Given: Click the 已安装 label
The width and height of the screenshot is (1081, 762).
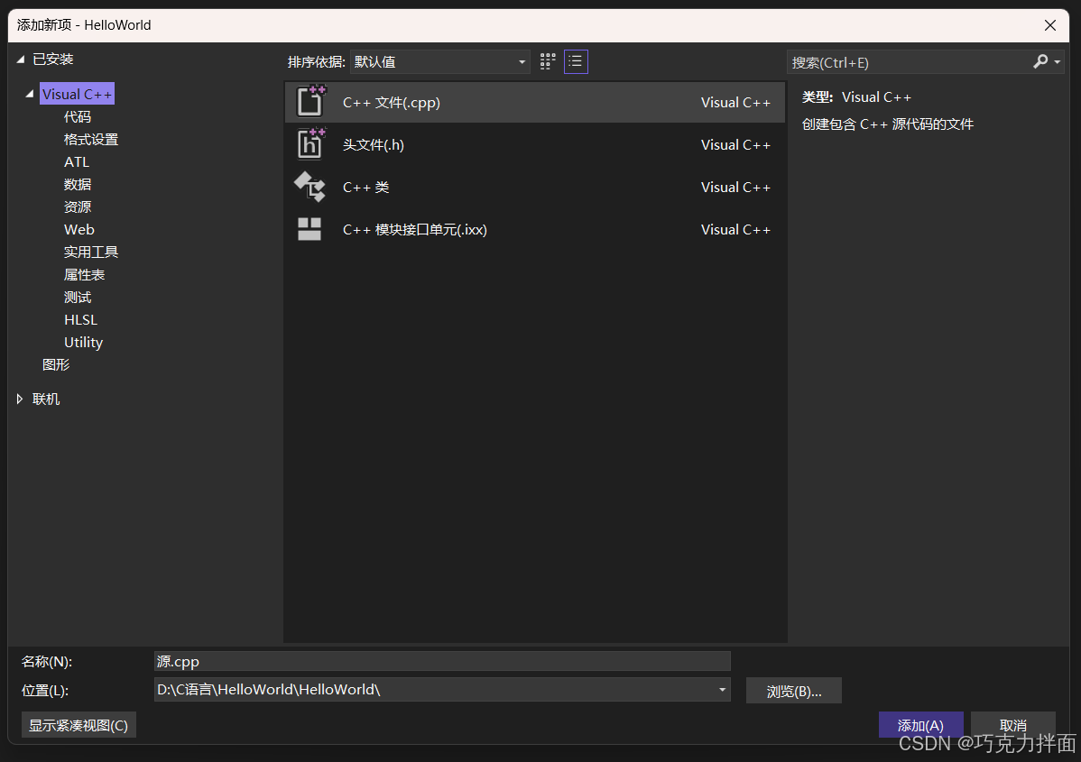Looking at the screenshot, I should 52,60.
